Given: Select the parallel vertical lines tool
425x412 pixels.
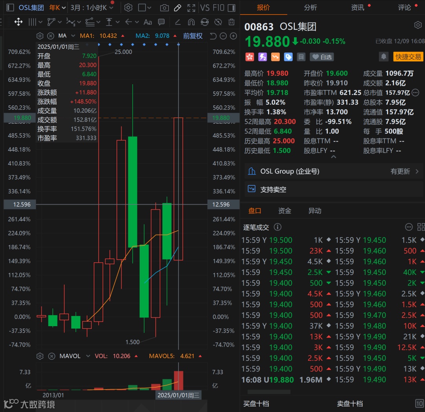Looking at the screenshot, I should point(32,22).
